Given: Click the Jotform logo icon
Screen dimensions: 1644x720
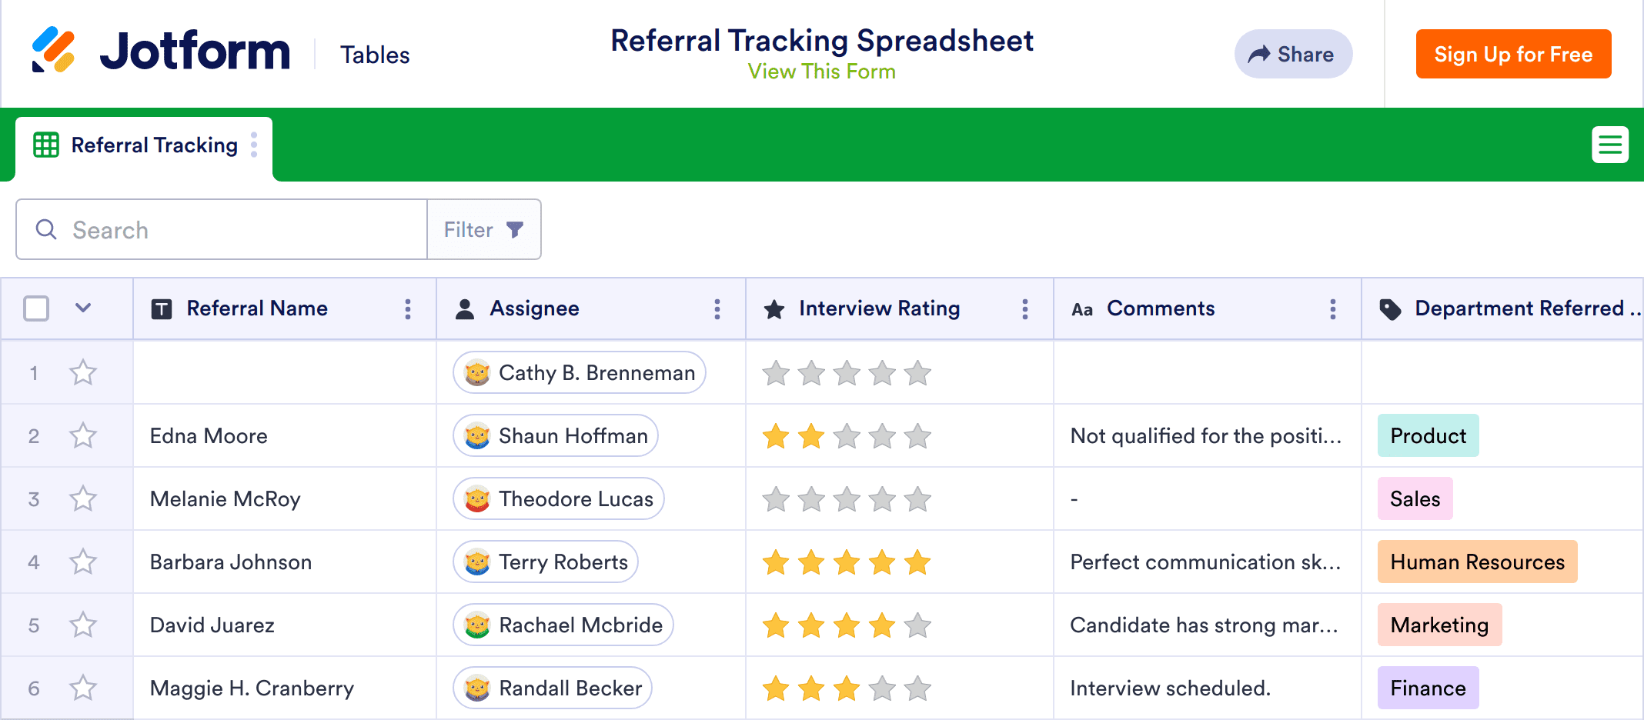Looking at the screenshot, I should click(x=53, y=51).
